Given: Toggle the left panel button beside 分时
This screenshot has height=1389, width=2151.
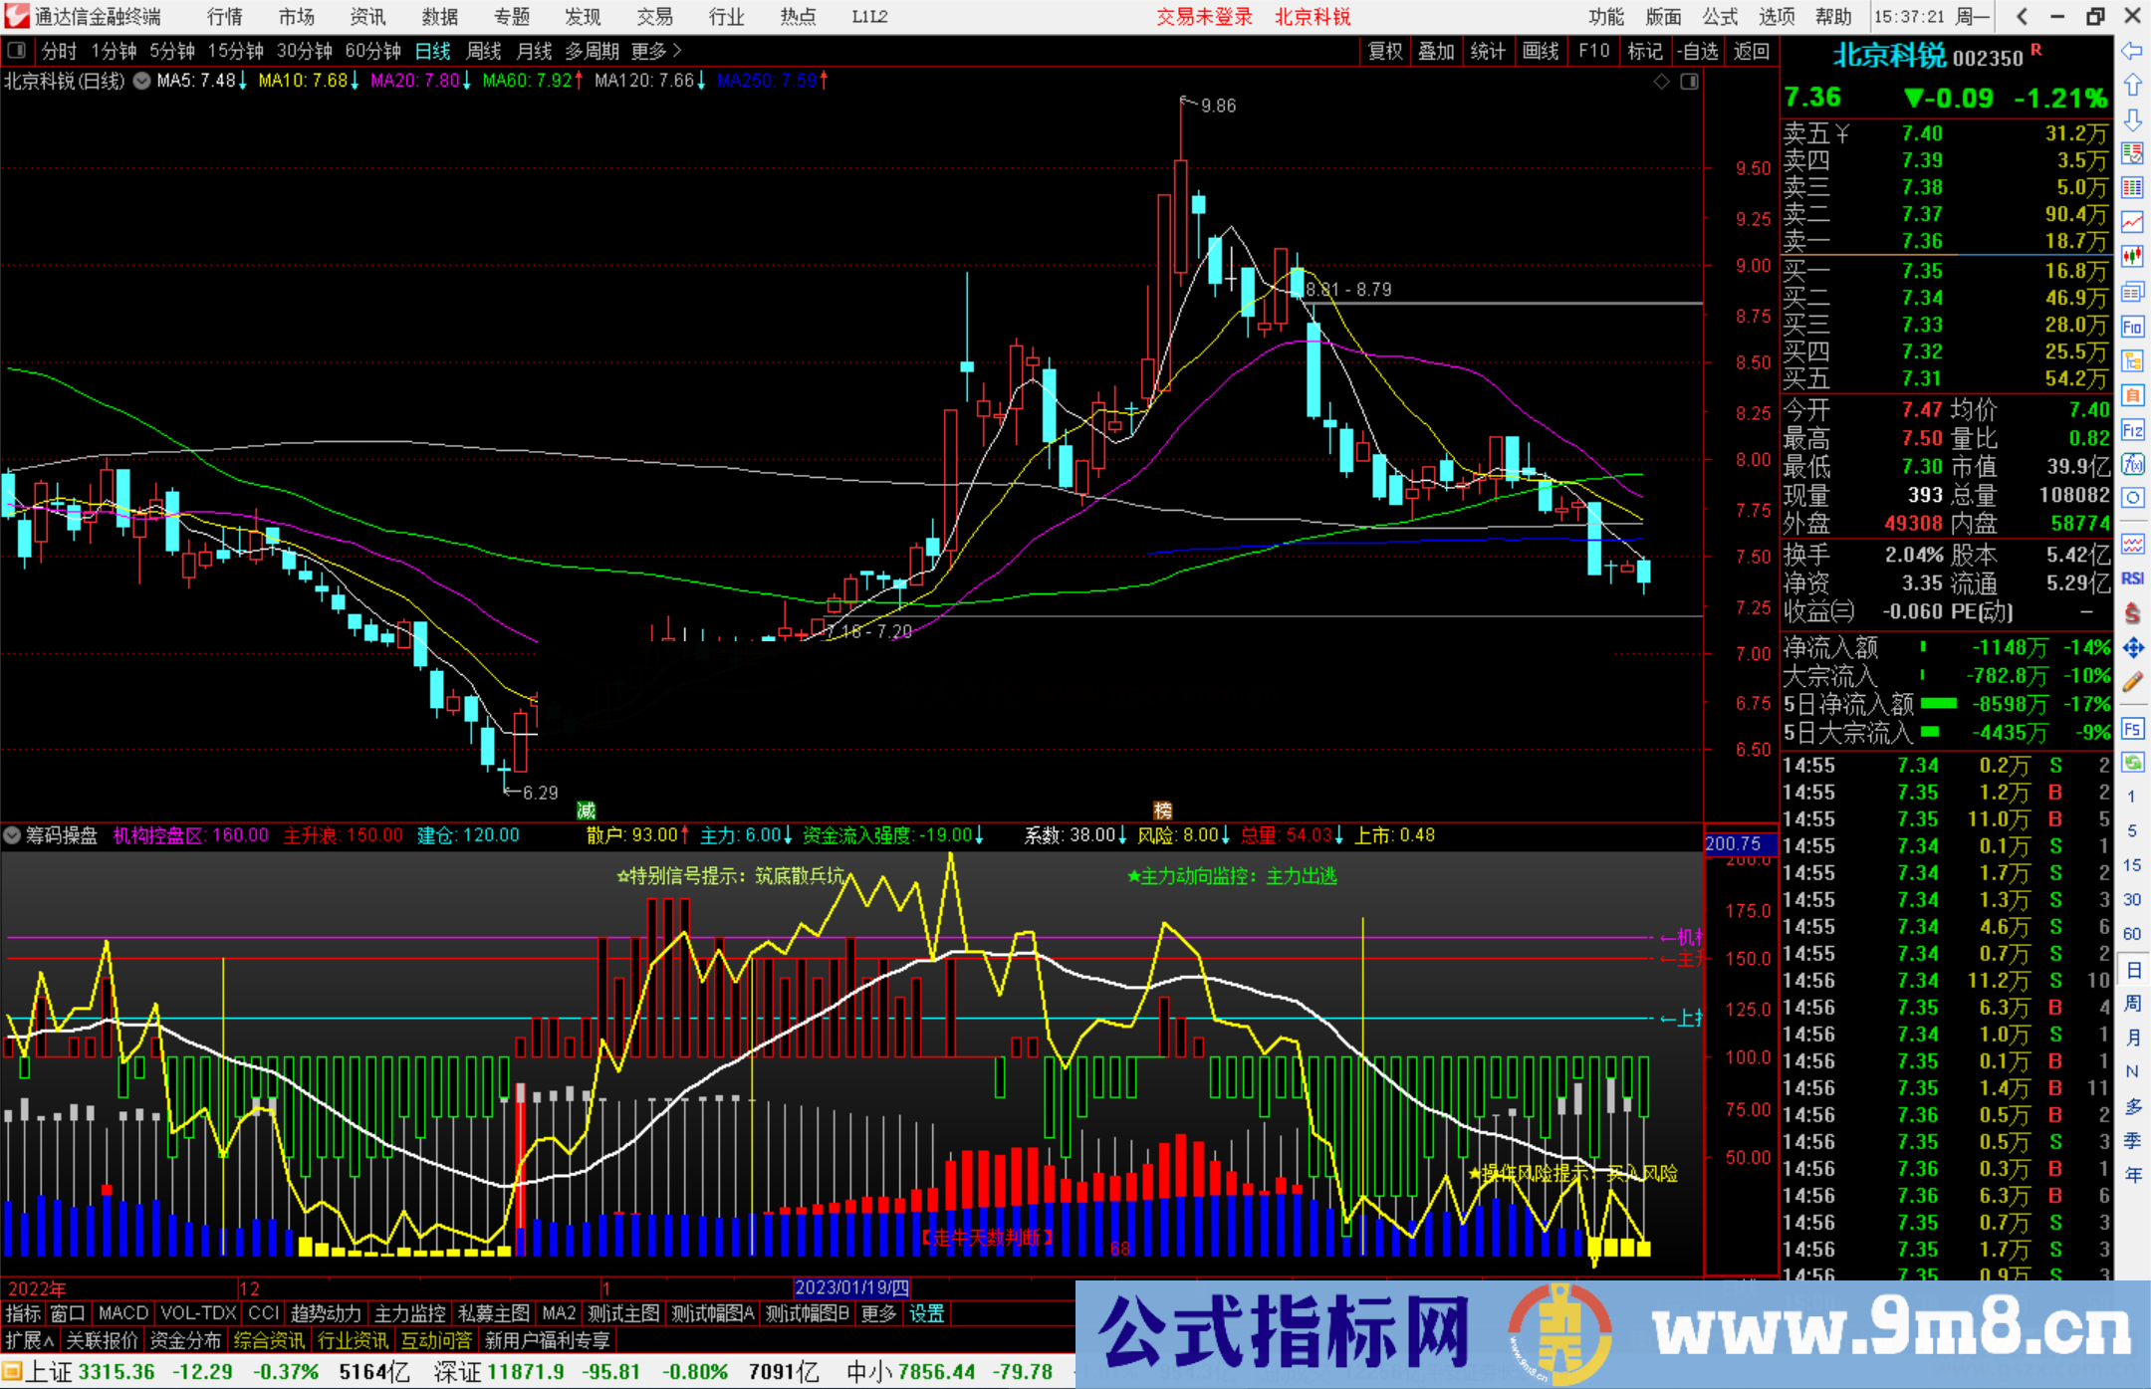Looking at the screenshot, I should click(17, 51).
